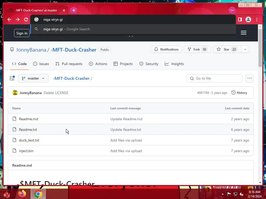Click the Go to file search field
The width and height of the screenshot is (266, 199).
pos(214,78)
